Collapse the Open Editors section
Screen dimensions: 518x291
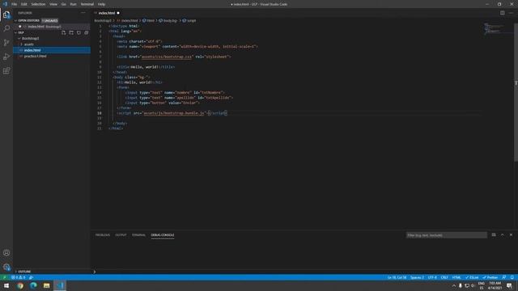28,20
